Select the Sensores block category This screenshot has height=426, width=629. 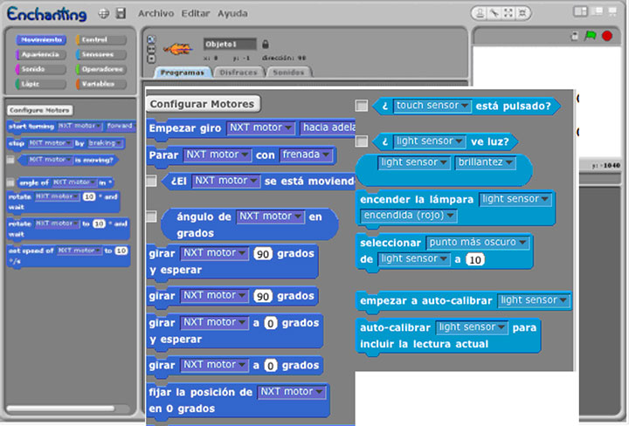pyautogui.click(x=100, y=54)
